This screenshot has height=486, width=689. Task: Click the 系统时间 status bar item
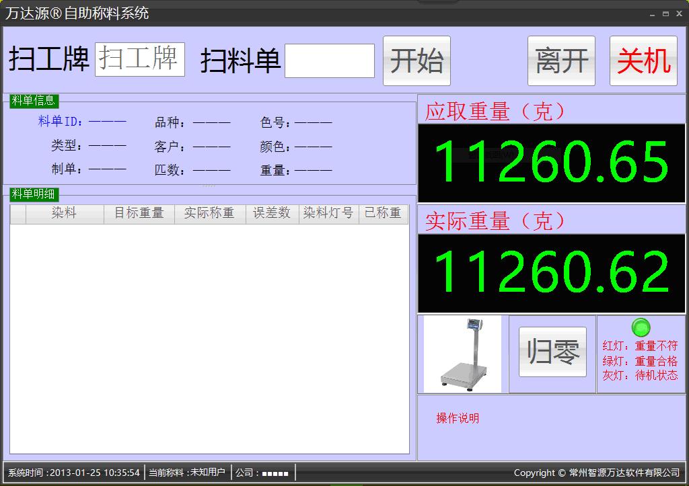(x=74, y=473)
